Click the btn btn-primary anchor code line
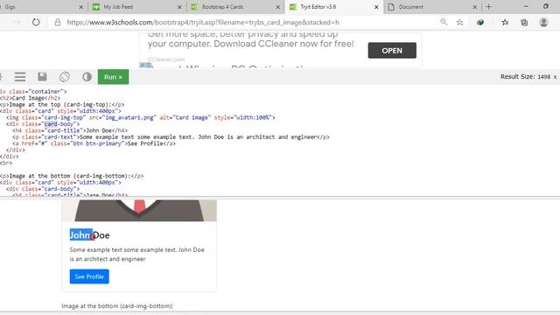 pyautogui.click(x=94, y=143)
